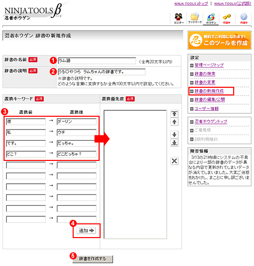Open the NINJA TOOLS βトップ link
The height and width of the screenshot is (266, 254).
coord(191,4)
